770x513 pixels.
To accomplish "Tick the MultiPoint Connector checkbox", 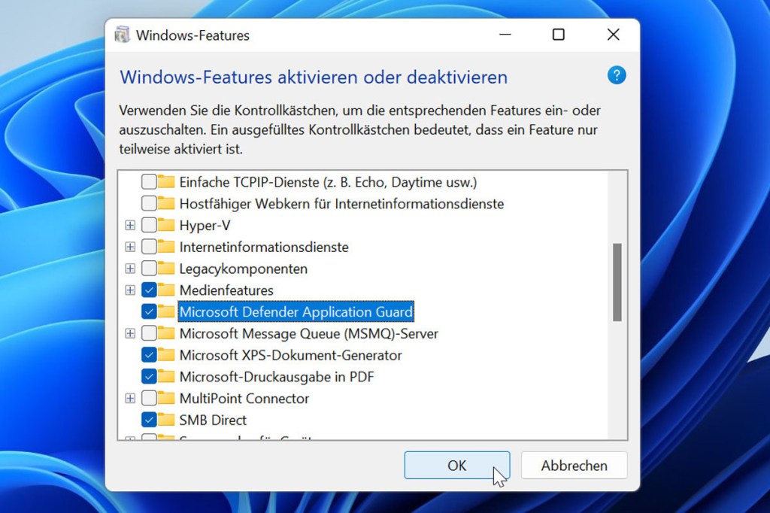I will (149, 398).
